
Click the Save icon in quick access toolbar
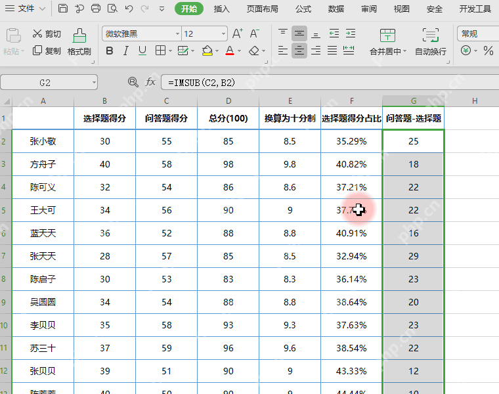coord(62,9)
